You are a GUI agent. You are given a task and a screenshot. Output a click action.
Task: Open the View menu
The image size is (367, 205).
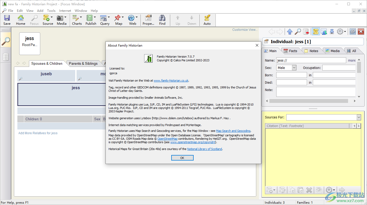coord(30,11)
